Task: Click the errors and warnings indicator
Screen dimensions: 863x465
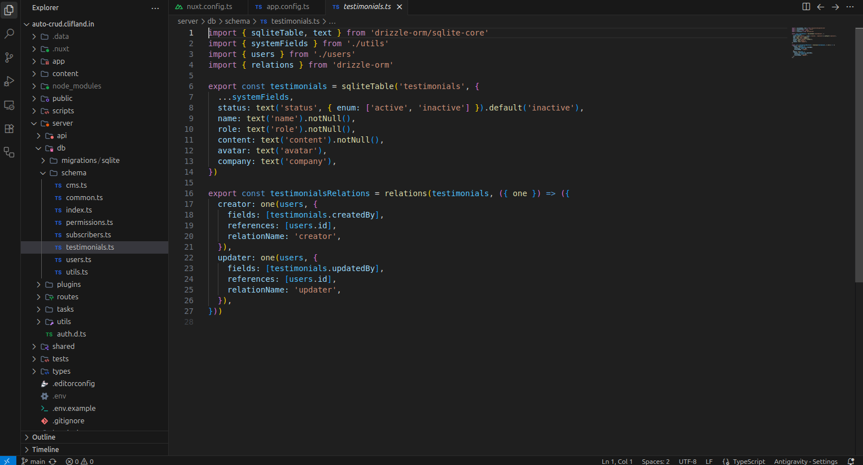Action: click(79, 461)
